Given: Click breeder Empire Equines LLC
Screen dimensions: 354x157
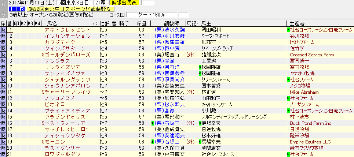Looking at the screenshot, I should click(310, 142).
